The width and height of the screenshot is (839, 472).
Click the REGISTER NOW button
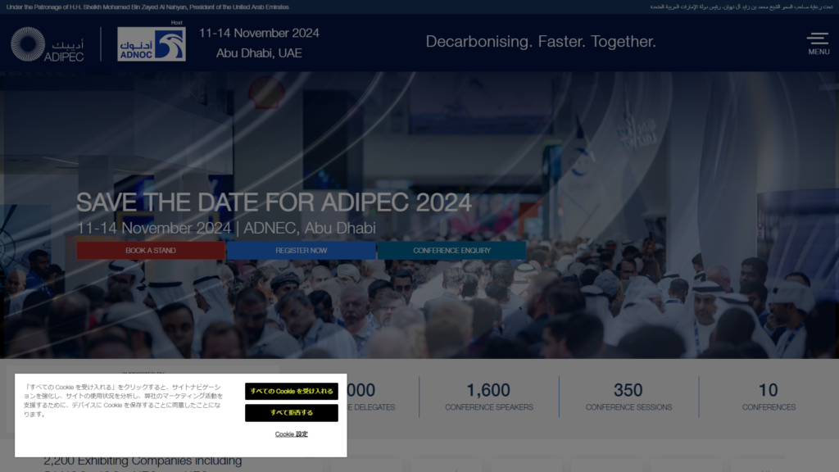(x=302, y=251)
